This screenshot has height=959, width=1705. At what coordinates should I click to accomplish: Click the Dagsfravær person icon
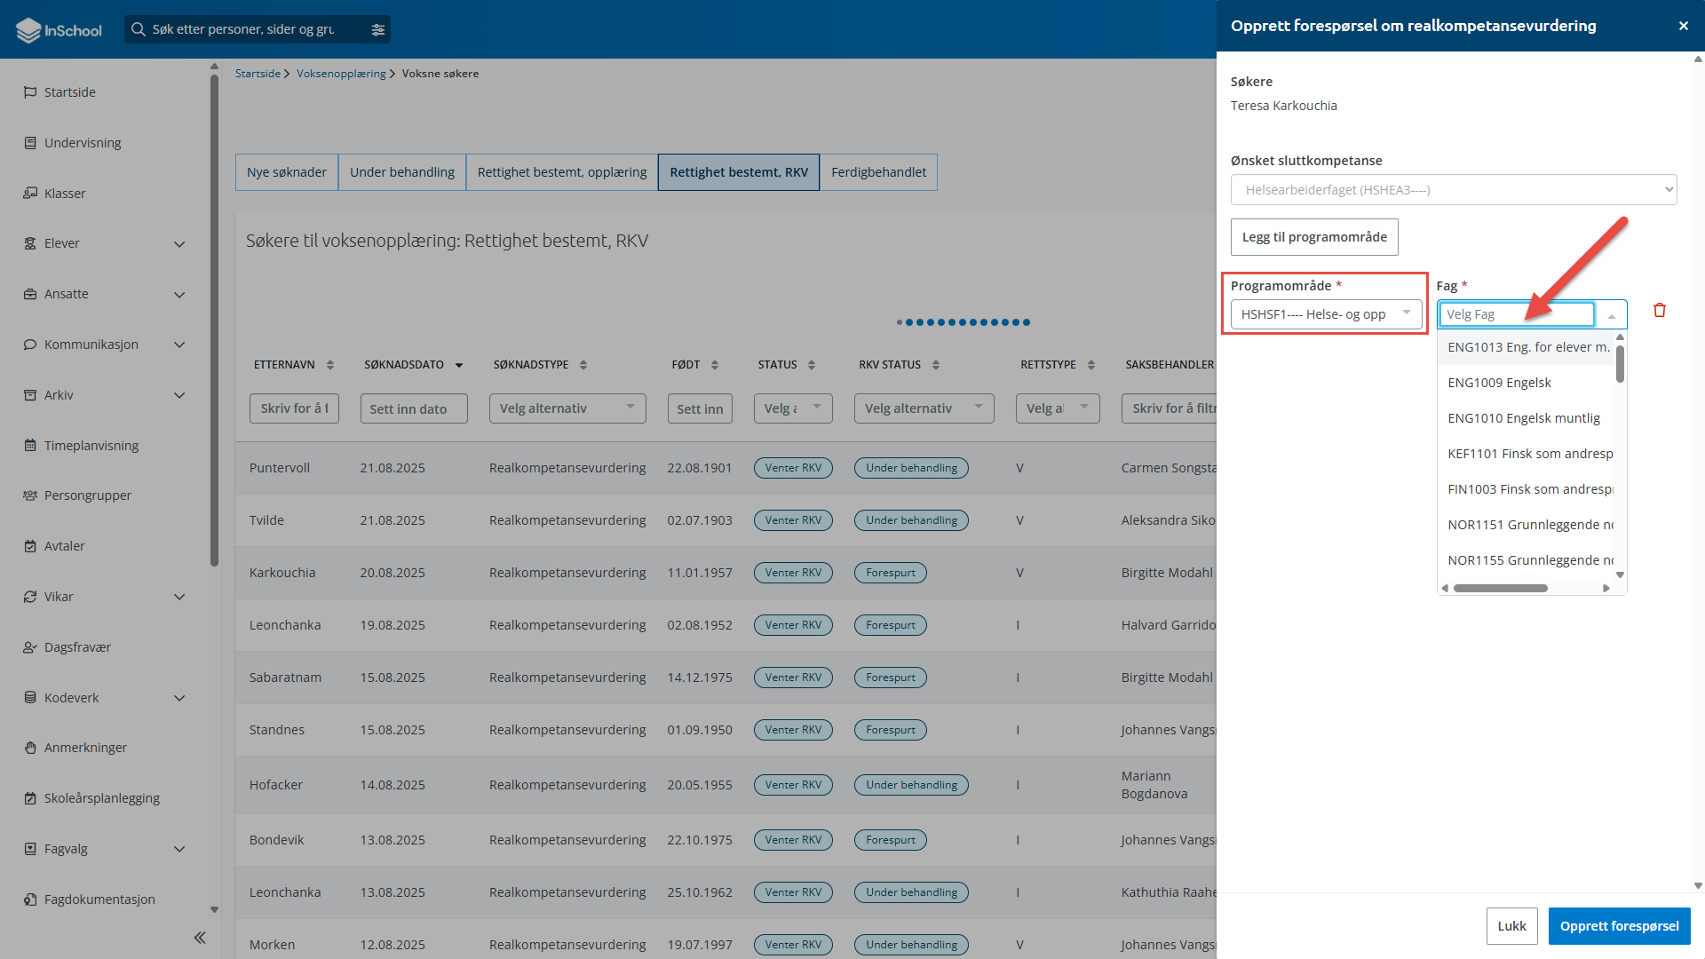[30, 647]
